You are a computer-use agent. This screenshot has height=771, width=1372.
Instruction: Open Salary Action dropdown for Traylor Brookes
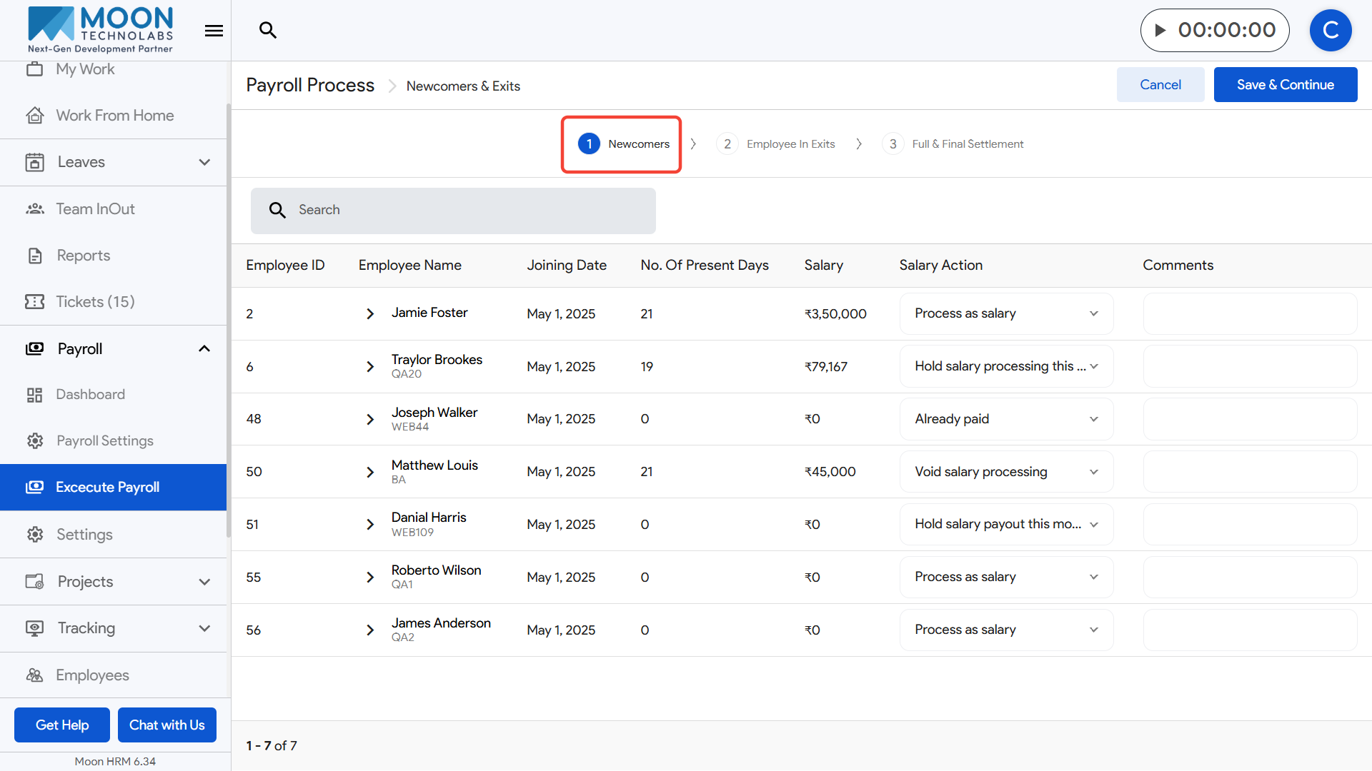tap(1006, 366)
